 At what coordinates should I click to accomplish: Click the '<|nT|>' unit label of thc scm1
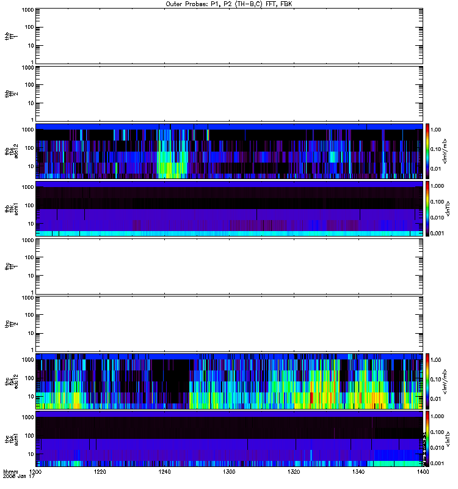tap(448, 439)
